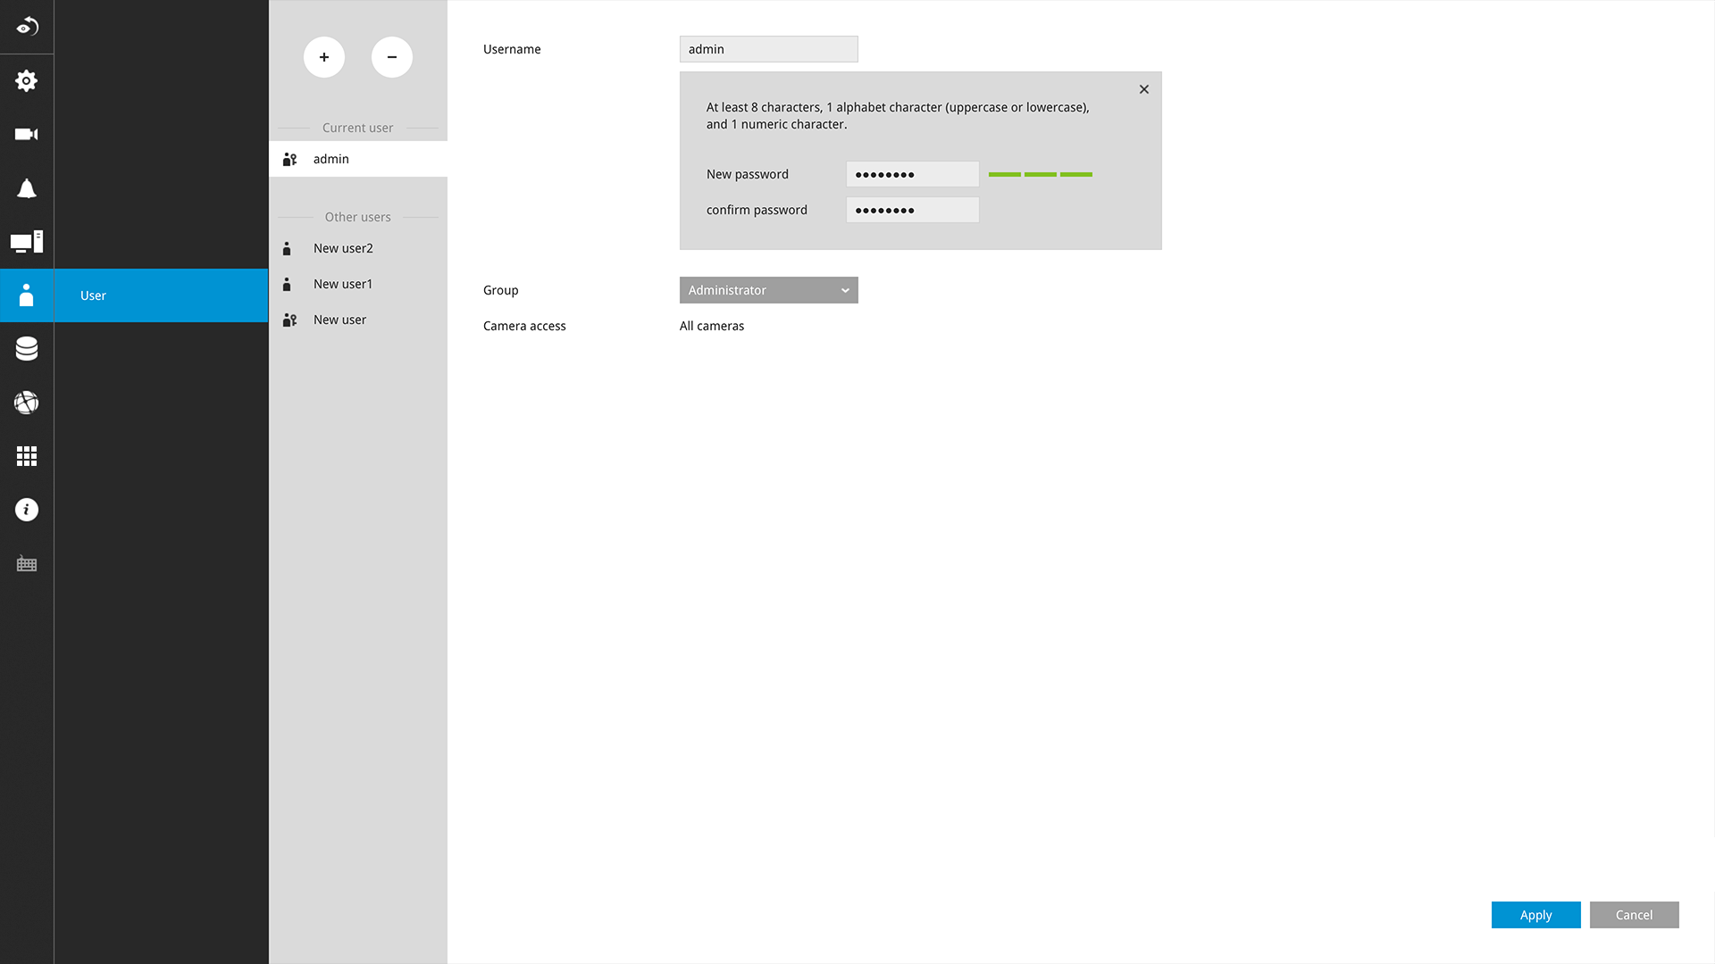Select the network globe icon in sidebar
The height and width of the screenshot is (964, 1715).
(27, 403)
